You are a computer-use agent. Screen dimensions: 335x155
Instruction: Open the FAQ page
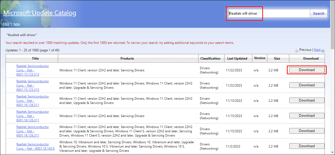pyautogui.click(x=6, y=24)
